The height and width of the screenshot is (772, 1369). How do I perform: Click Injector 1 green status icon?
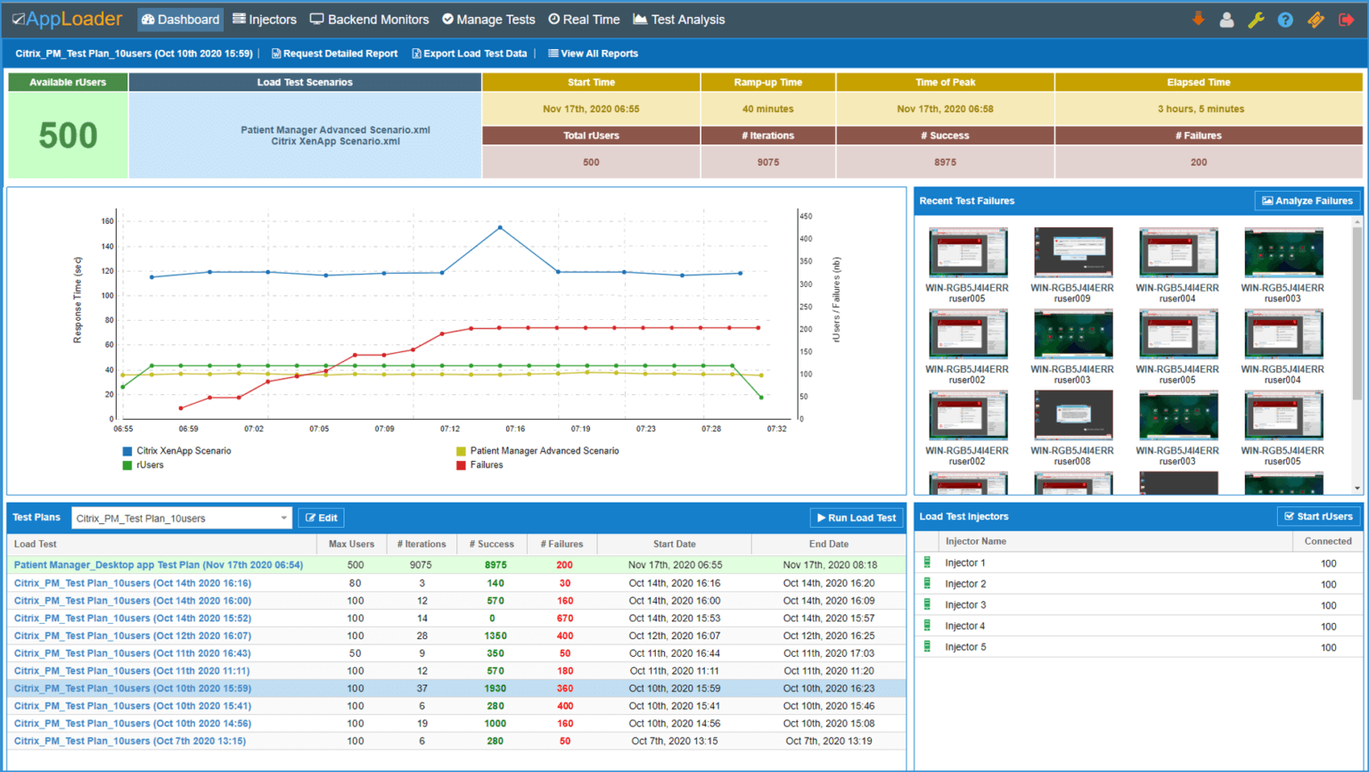point(927,563)
